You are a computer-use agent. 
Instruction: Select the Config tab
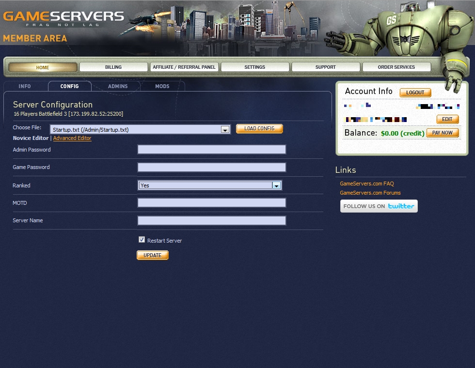70,86
